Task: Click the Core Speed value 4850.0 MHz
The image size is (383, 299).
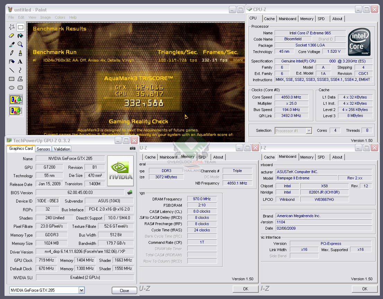Action: (x=291, y=97)
